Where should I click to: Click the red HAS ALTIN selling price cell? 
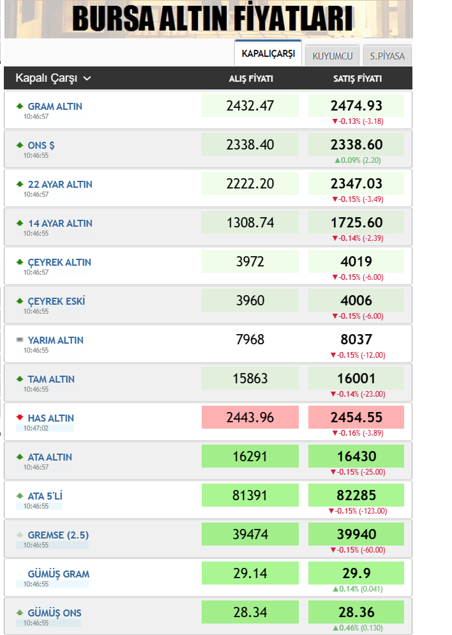356,417
